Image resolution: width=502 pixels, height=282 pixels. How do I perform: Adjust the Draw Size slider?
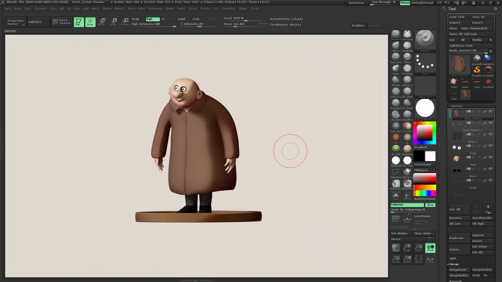point(246,24)
